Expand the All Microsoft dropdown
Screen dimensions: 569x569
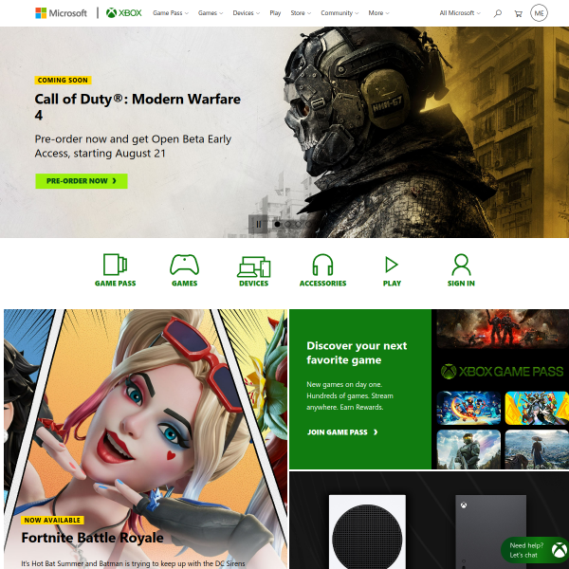click(x=460, y=13)
